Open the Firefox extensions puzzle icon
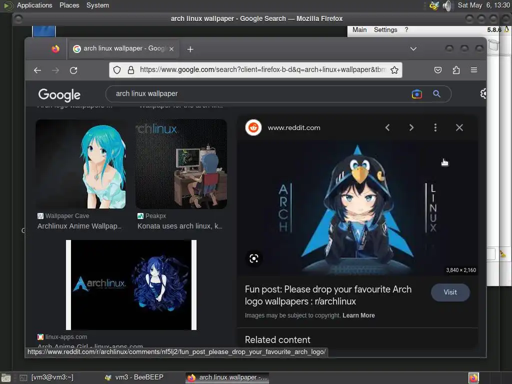Screen dimensions: 512x384 coord(456,70)
